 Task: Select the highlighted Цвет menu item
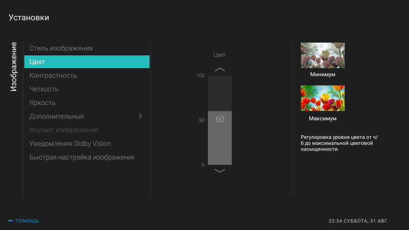pos(87,62)
